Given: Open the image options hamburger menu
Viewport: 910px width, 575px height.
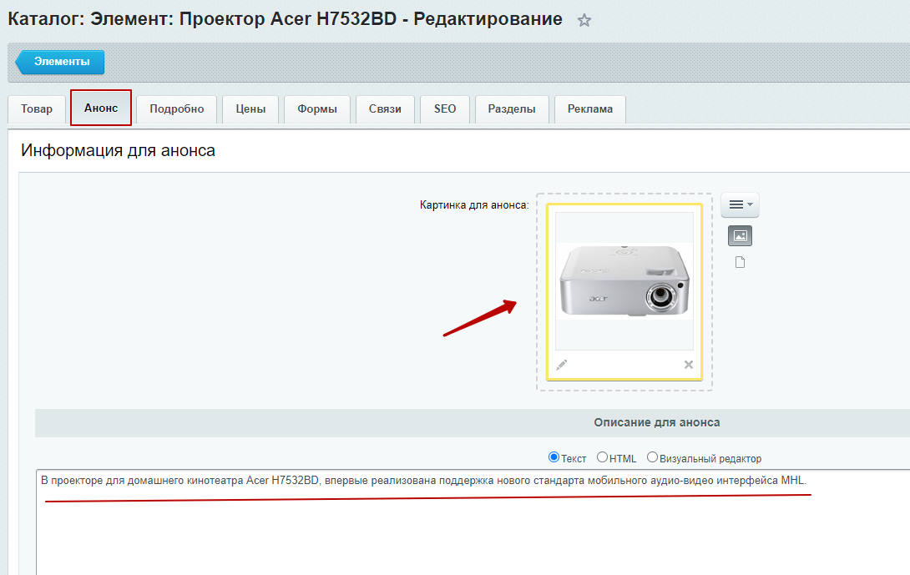Looking at the screenshot, I should (740, 204).
